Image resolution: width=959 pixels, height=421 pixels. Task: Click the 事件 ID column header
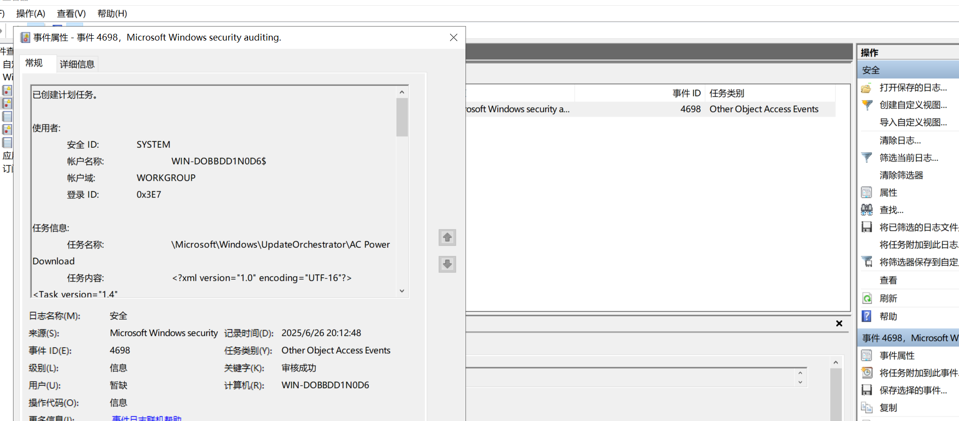pyautogui.click(x=686, y=93)
